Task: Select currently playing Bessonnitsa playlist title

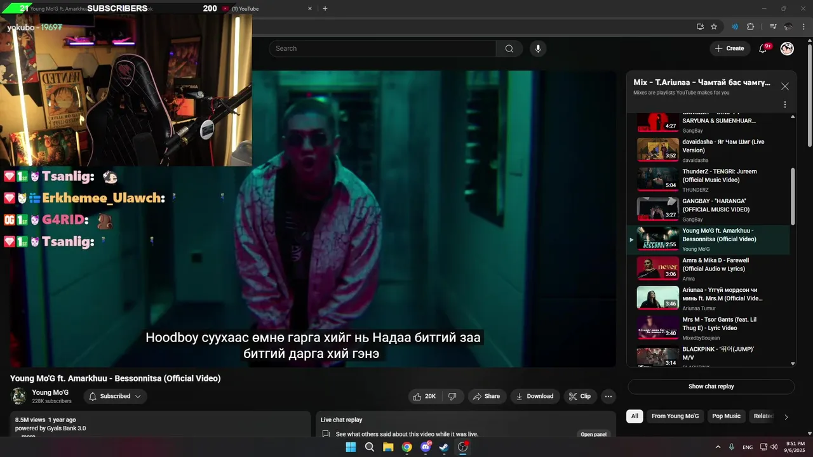Action: (x=719, y=235)
